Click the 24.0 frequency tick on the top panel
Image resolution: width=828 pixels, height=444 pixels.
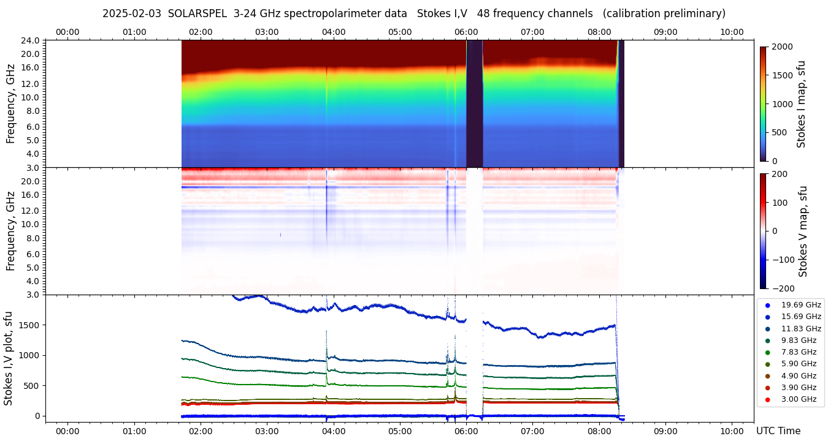32,40
